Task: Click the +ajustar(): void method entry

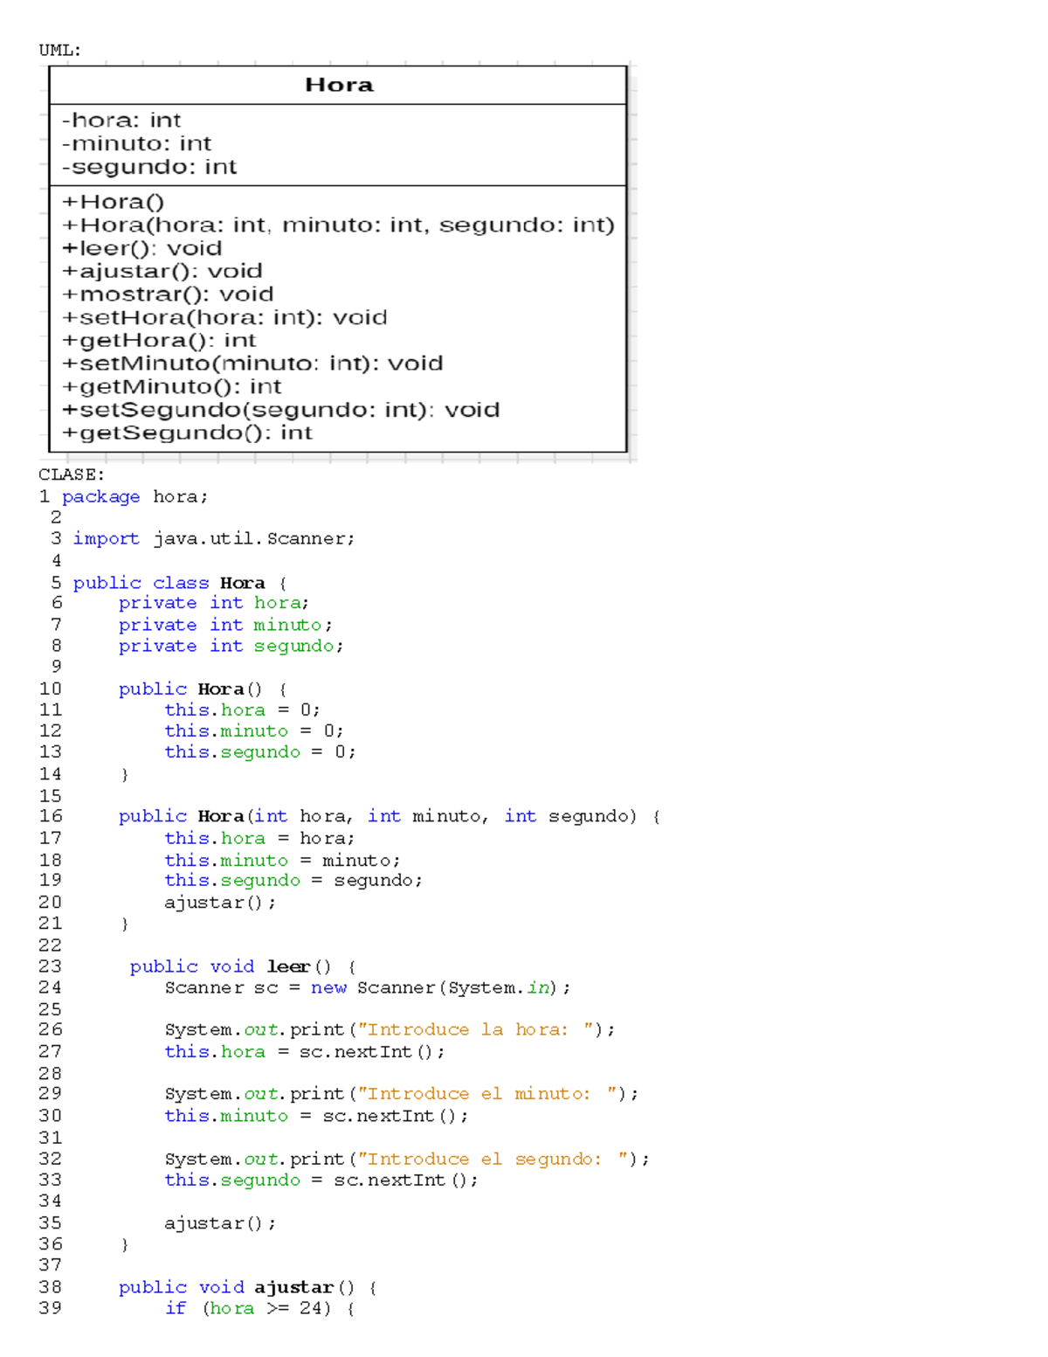Action: 161,271
